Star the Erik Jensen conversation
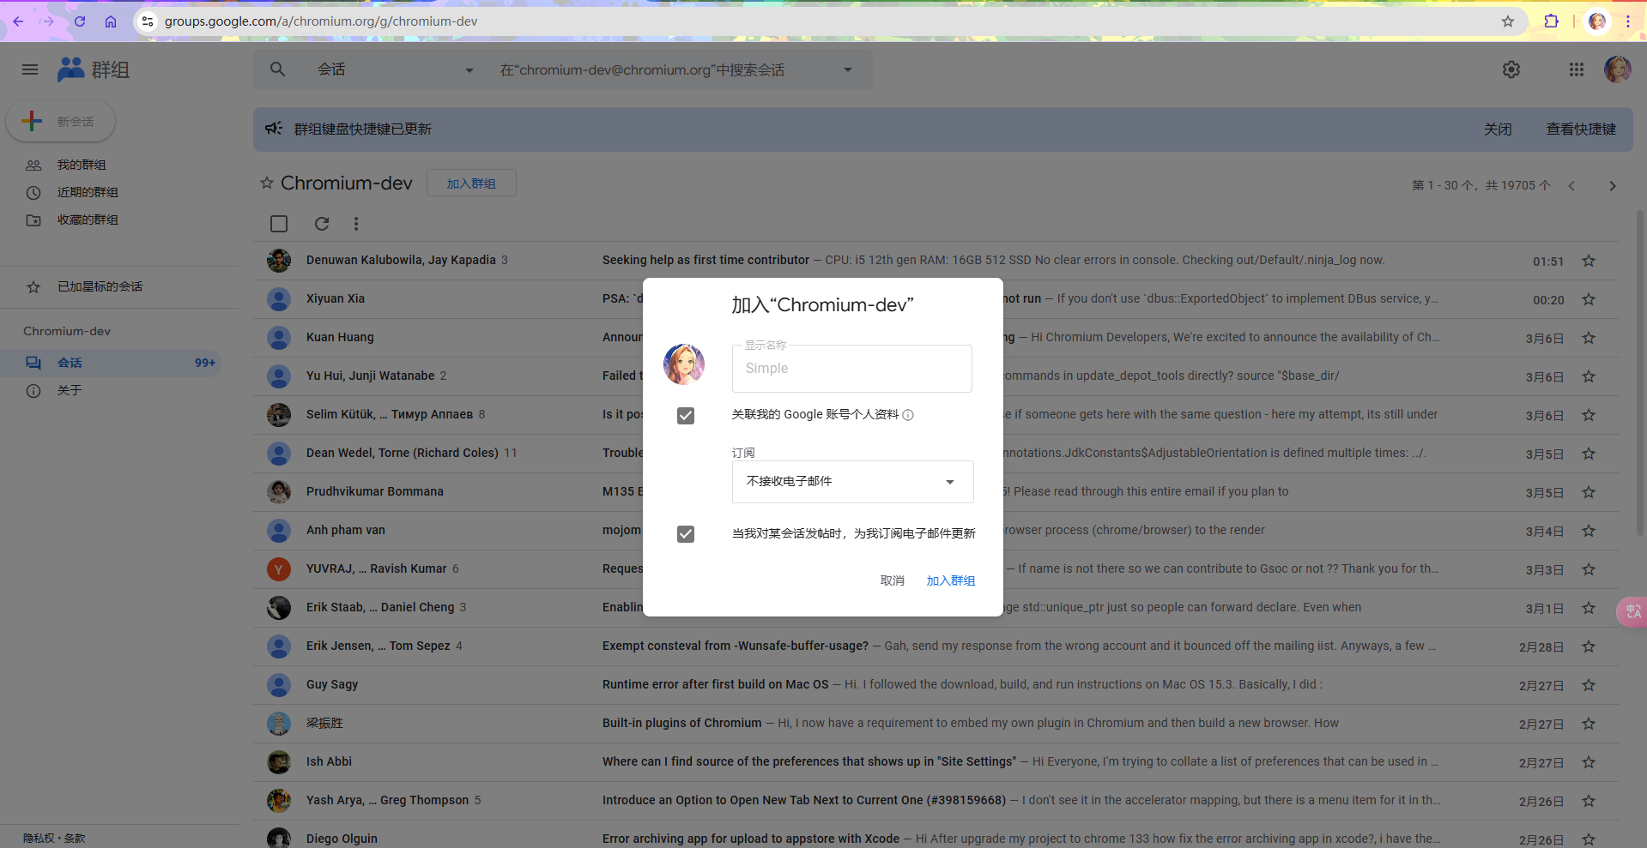 pyautogui.click(x=1589, y=647)
